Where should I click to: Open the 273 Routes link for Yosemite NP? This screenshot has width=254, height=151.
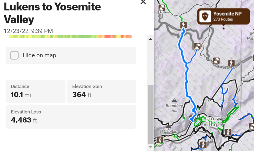click(223, 19)
